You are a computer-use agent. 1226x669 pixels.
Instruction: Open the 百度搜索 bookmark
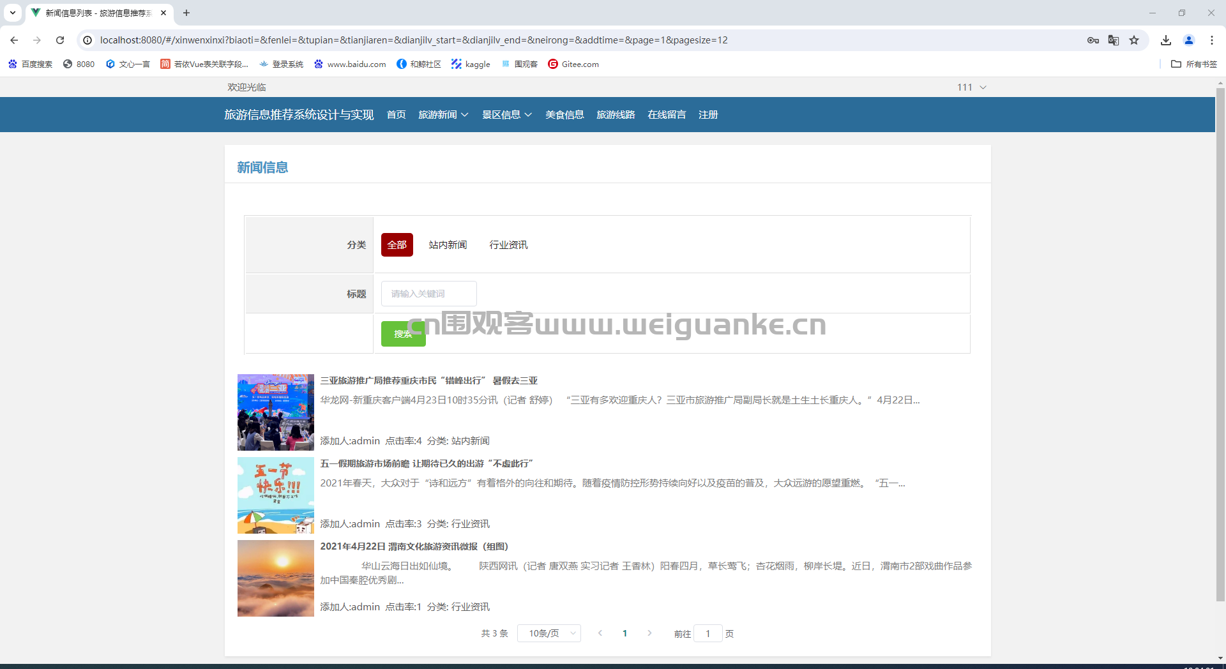click(x=30, y=64)
